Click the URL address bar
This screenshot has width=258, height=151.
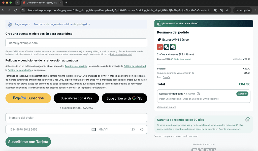[x=119, y=10]
